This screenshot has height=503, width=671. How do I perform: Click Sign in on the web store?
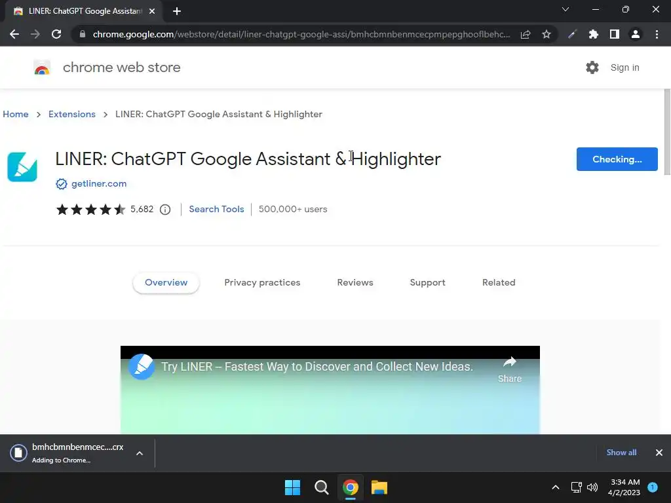coord(624,67)
